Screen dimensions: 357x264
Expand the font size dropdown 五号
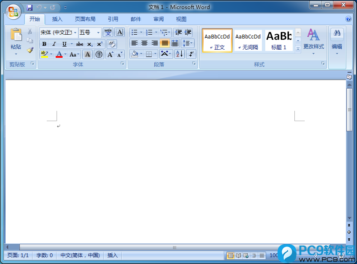[98, 33]
